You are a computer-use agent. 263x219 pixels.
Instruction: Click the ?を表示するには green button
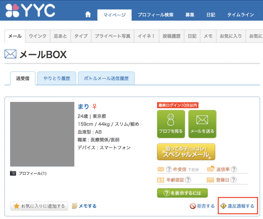point(182,193)
